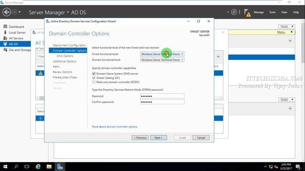Open Task View on the taskbar
The width and height of the screenshot is (305, 171).
(27, 167)
